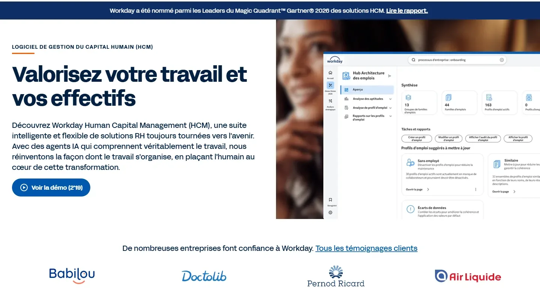540x288 pixels.
Task: Open the Accueil home icon in sidebar
Action: tap(330, 73)
